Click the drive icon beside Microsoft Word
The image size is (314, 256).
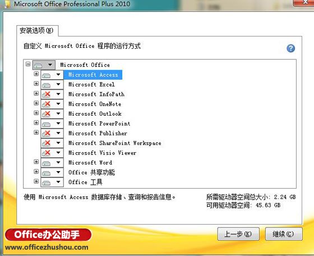[46, 163]
